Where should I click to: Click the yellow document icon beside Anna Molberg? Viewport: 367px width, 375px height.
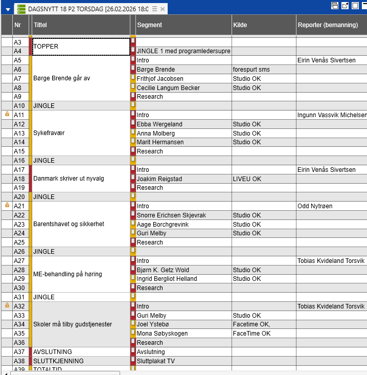click(x=133, y=133)
